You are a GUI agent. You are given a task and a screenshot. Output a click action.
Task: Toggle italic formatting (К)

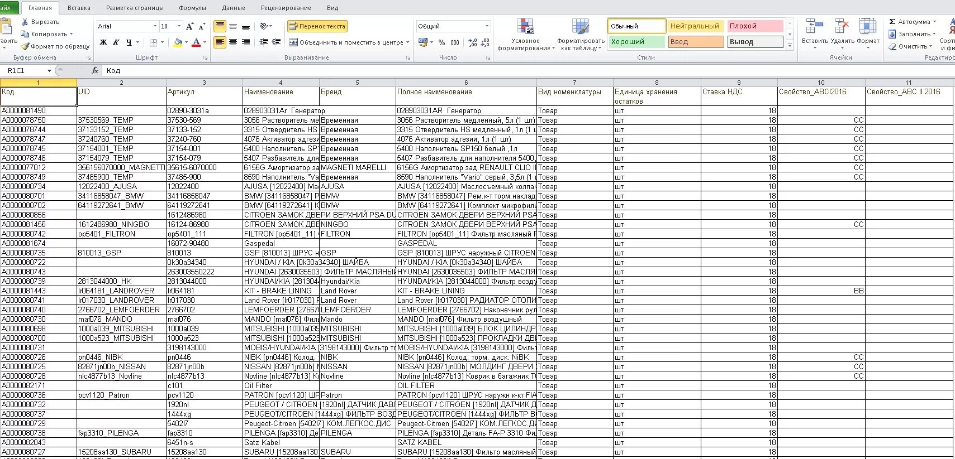click(116, 42)
